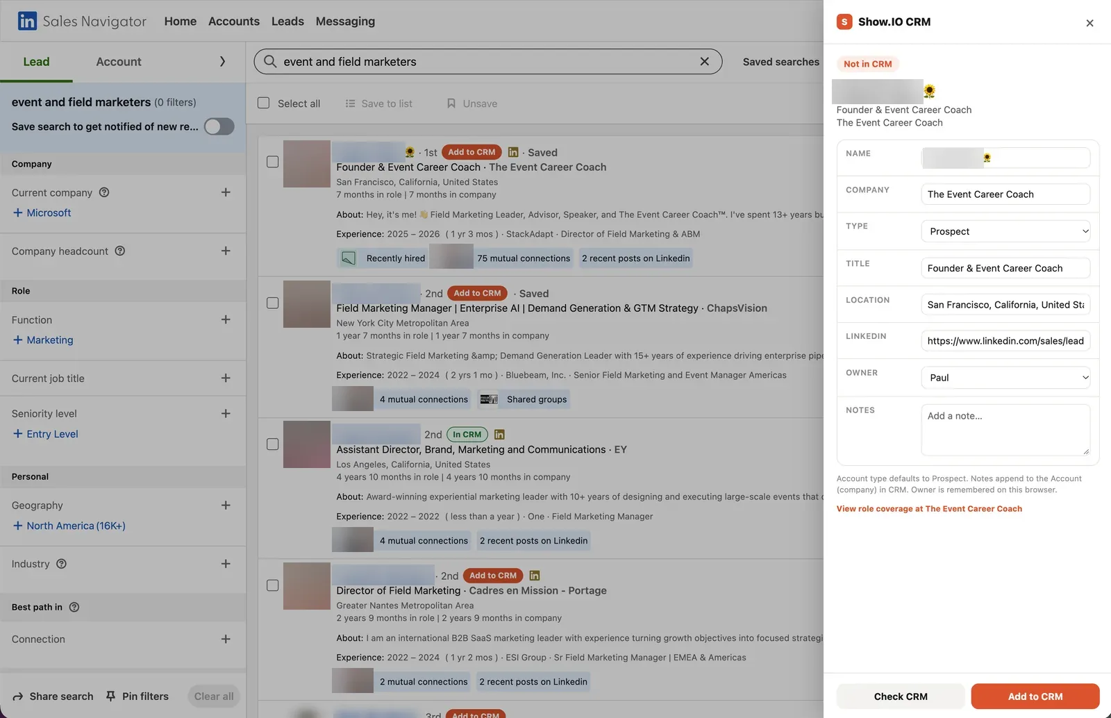Image resolution: width=1111 pixels, height=718 pixels.
Task: Add suggested Marketing function filter
Action: (x=42, y=340)
